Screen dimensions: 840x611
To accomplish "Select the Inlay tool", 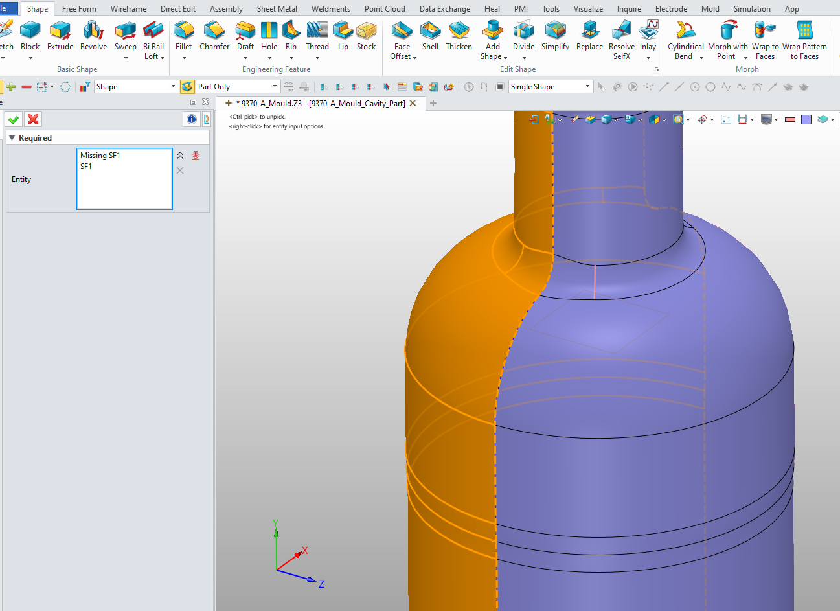I will (x=648, y=36).
